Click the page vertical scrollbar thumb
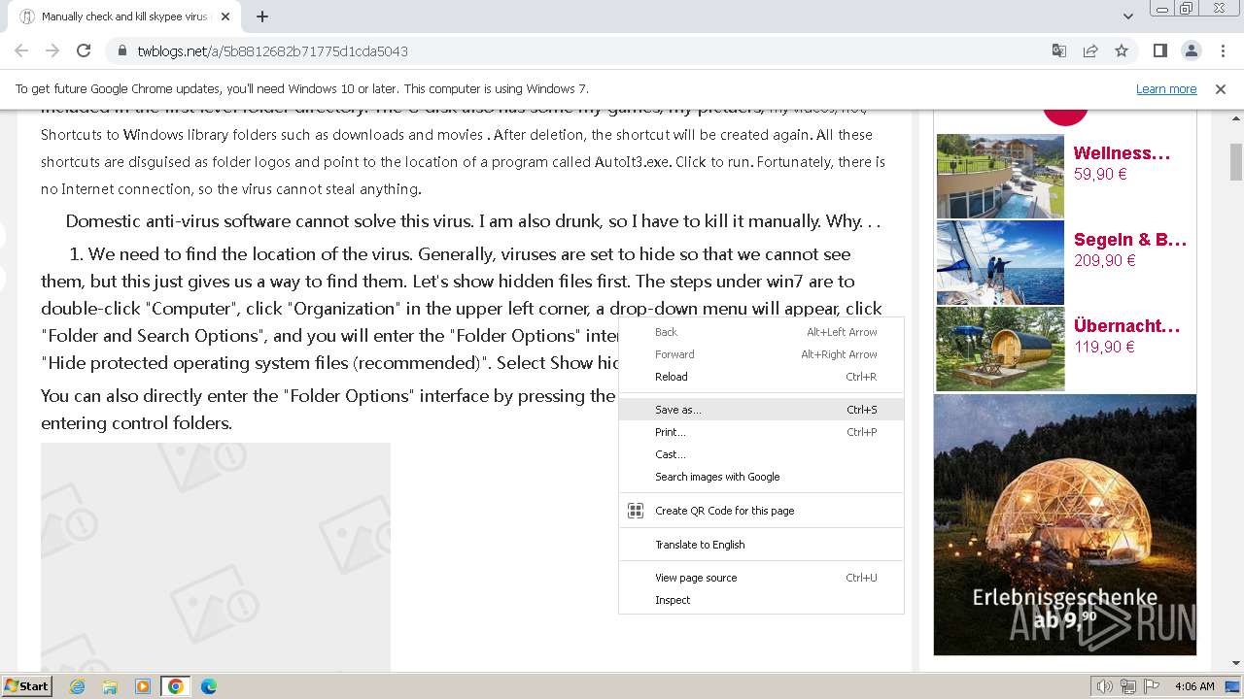This screenshot has width=1244, height=699. [1236, 162]
